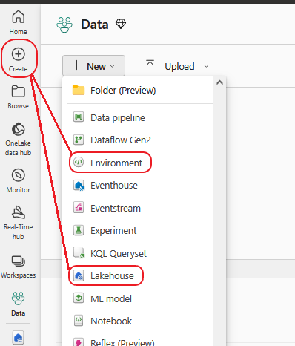Click the Experiment flask icon
This screenshot has width=295, height=346.
coord(79,230)
